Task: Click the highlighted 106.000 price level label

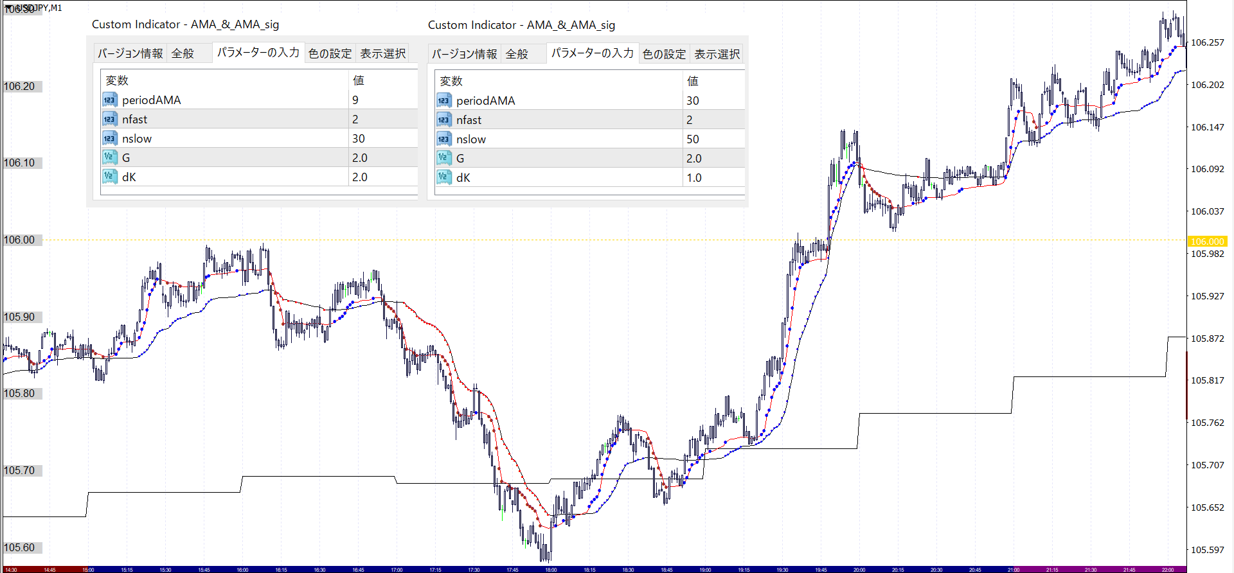Action: tap(1207, 242)
